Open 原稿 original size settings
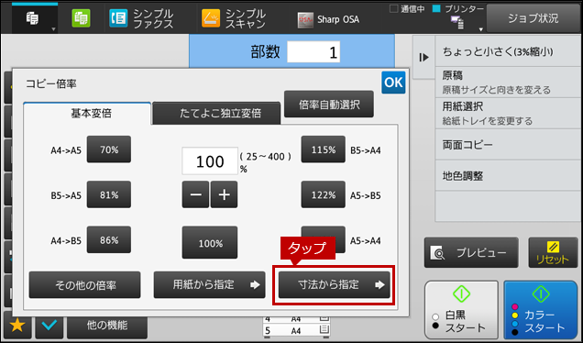583x343 pixels. (x=509, y=83)
